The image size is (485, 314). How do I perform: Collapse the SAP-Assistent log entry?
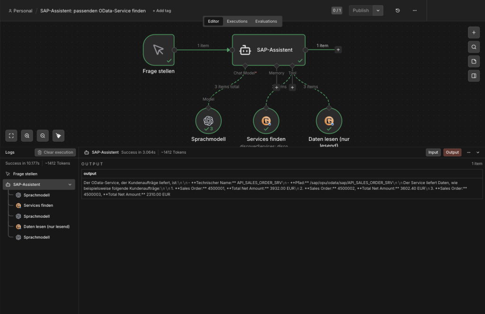pyautogui.click(x=70, y=185)
